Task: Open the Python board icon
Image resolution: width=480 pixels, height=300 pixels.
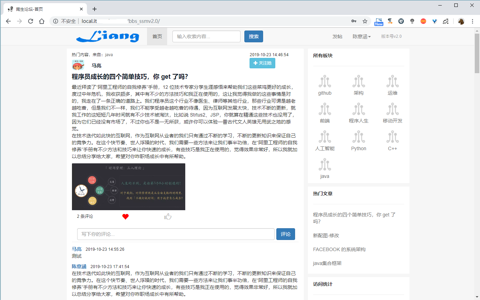Action: 359,137
